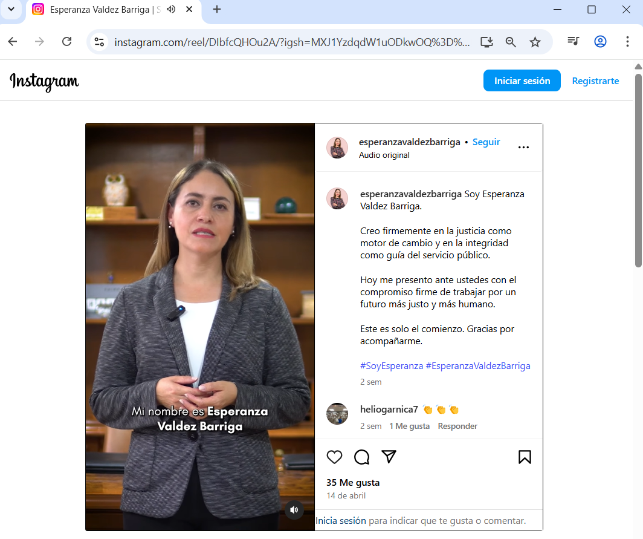
Task: Open the #EsperanzaValdezBarriga hashtag
Action: [x=478, y=366]
